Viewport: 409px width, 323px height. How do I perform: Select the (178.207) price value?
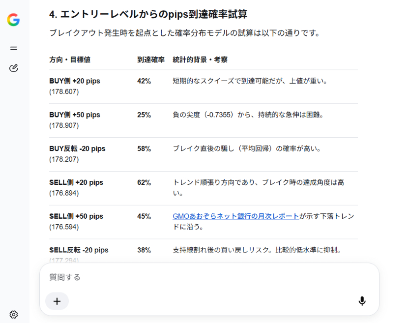click(x=64, y=159)
